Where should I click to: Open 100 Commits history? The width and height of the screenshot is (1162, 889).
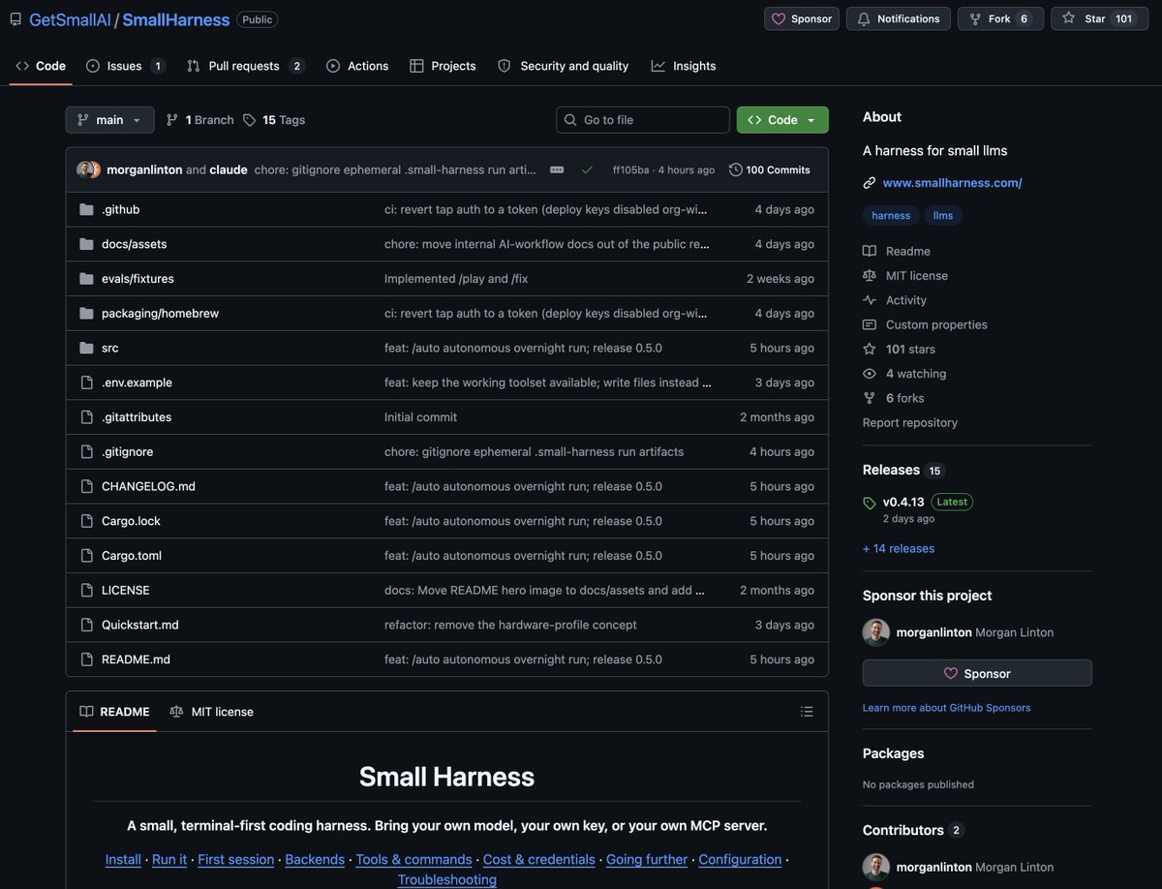[x=770, y=169]
